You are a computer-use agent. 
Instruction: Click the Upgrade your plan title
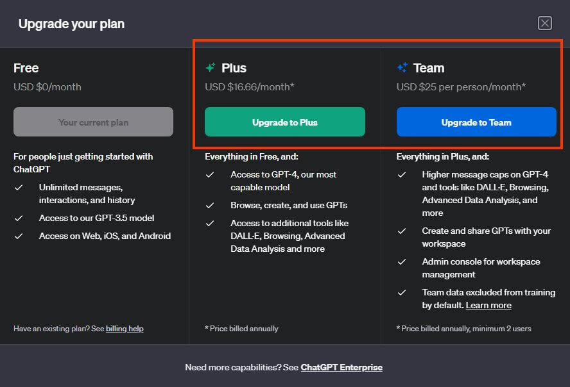pyautogui.click(x=71, y=24)
